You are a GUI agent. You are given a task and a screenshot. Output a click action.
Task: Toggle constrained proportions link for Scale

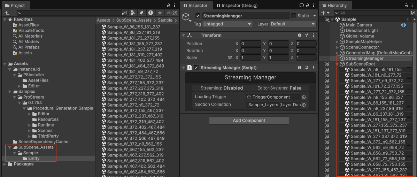click(230, 57)
